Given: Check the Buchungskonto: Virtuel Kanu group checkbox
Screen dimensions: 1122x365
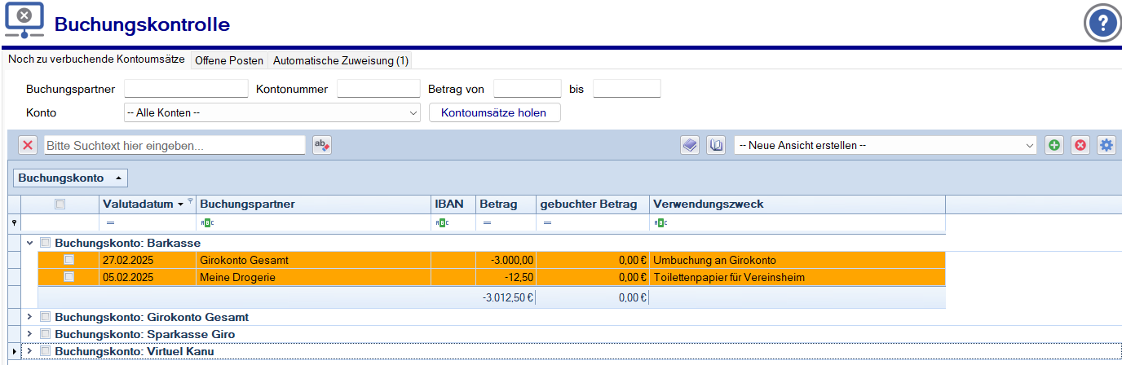Looking at the screenshot, I should pos(46,351).
